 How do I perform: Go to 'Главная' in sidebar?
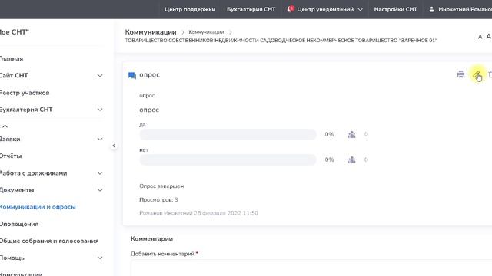(12, 58)
